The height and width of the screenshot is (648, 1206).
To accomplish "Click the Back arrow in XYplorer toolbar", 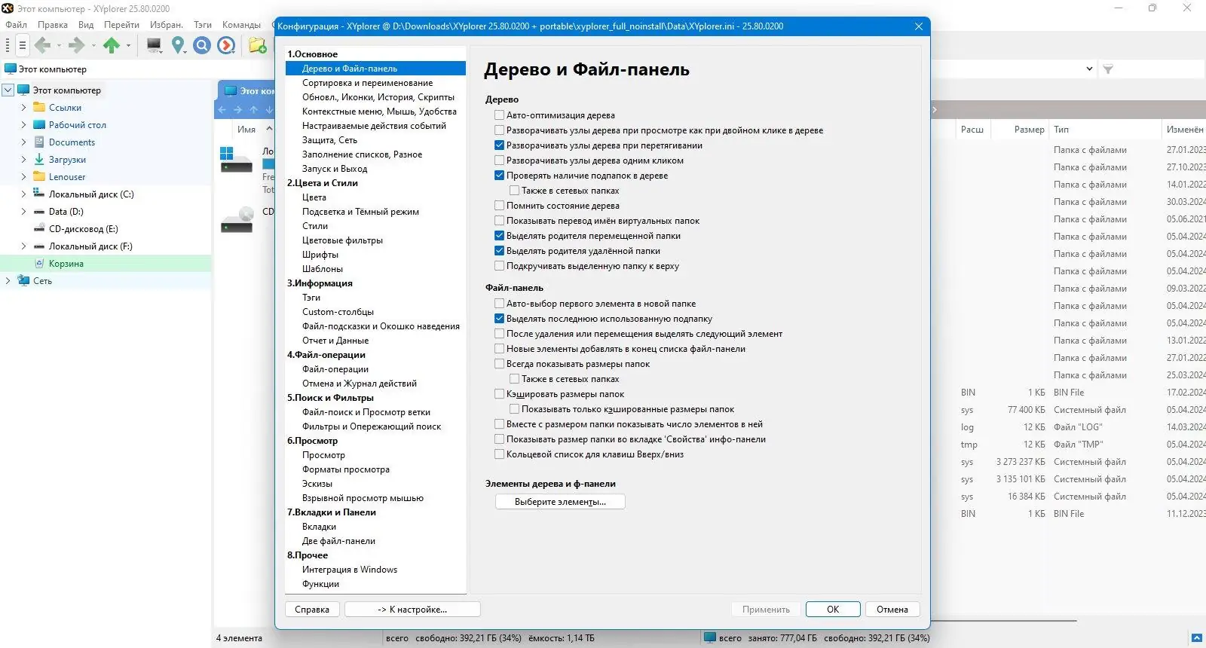I will [43, 46].
